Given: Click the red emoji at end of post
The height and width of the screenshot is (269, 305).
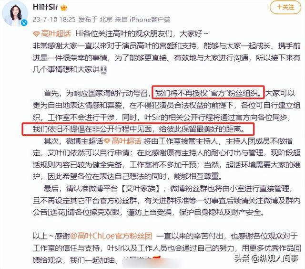Looking at the screenshot, I should 156,259.
